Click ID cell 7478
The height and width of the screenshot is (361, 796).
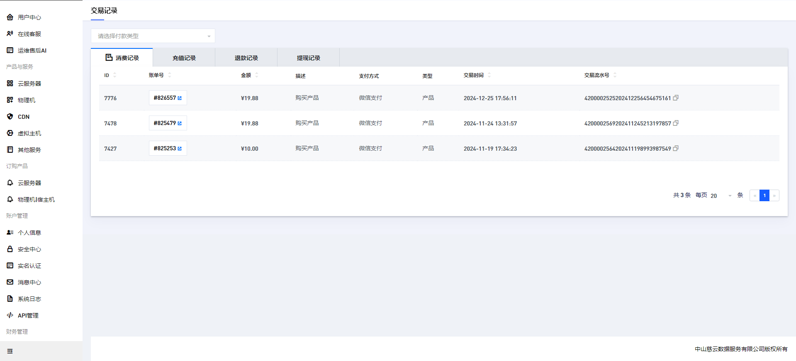tap(110, 123)
